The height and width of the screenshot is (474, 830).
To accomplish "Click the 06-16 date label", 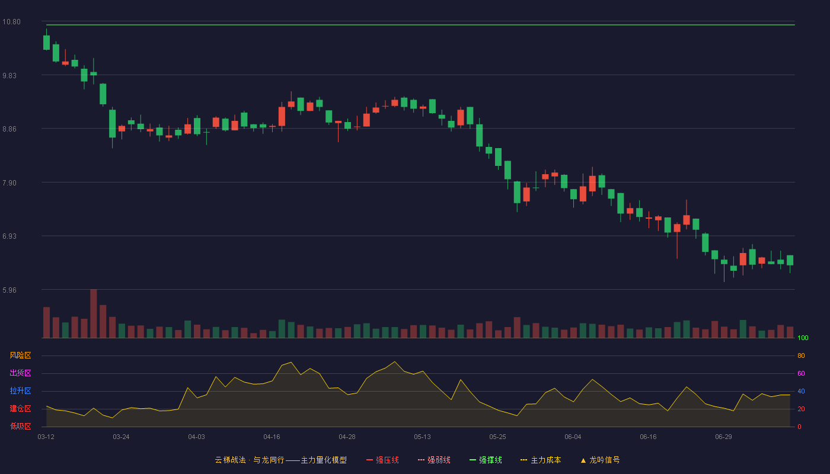I will [x=648, y=437].
